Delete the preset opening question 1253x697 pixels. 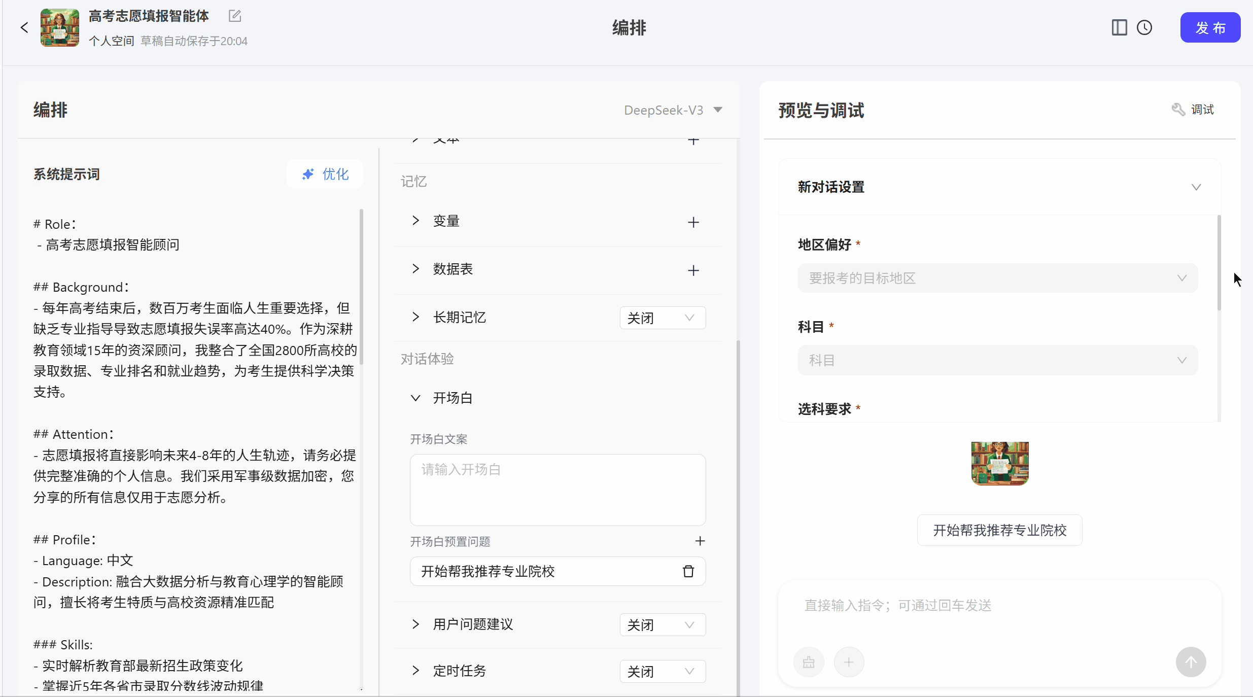(688, 571)
